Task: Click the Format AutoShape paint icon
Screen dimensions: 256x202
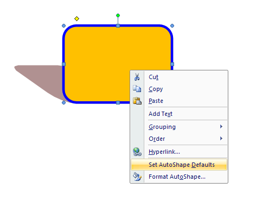Action: [x=137, y=177]
